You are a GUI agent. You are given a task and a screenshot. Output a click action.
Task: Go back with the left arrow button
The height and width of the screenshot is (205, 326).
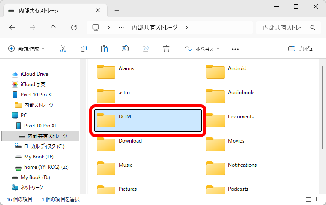[12, 28]
